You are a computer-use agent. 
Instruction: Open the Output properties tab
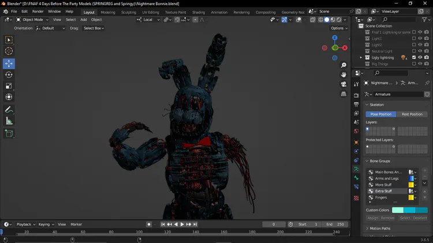click(356, 104)
